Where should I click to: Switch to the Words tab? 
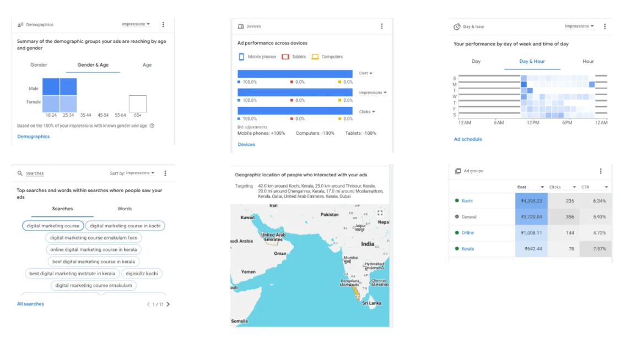tap(125, 209)
